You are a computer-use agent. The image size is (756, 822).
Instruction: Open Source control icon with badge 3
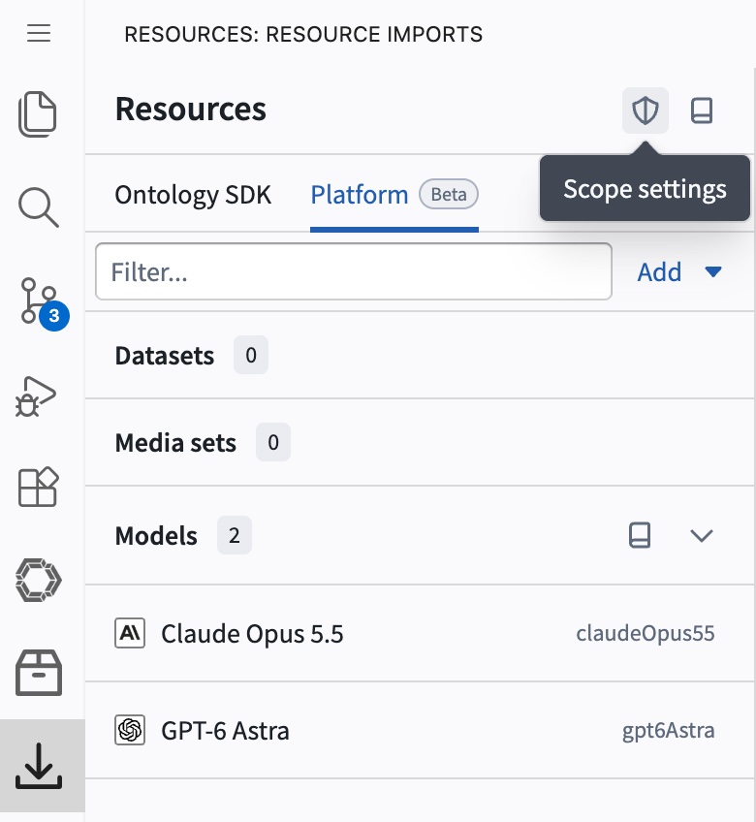point(45,303)
